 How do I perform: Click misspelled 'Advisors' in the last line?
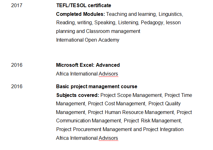pyautogui.click(x=108, y=138)
